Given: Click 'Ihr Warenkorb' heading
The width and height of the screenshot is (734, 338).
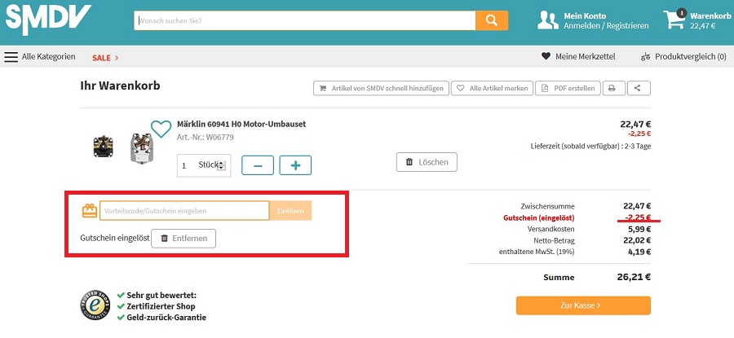Looking at the screenshot, I should [x=120, y=86].
